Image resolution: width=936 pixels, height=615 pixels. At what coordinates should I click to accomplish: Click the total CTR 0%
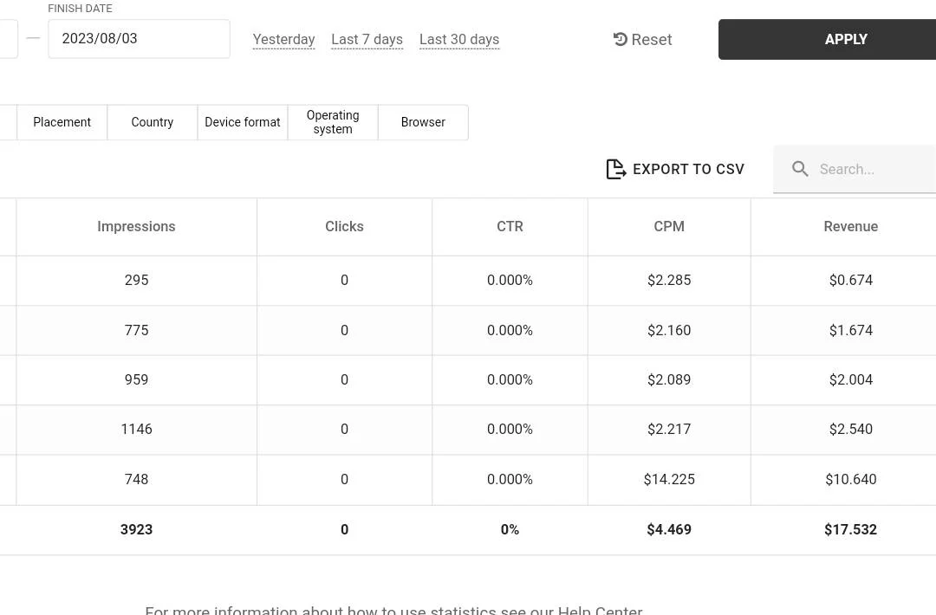click(510, 530)
